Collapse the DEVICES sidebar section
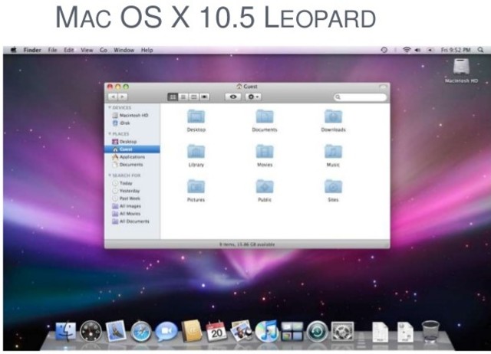This screenshot has height=354, width=491. pyautogui.click(x=110, y=107)
